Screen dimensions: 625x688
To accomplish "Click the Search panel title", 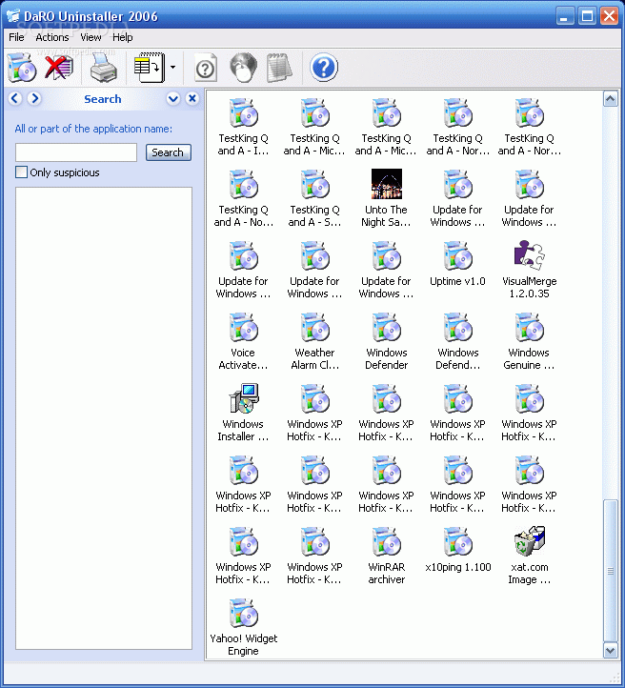I will point(103,99).
